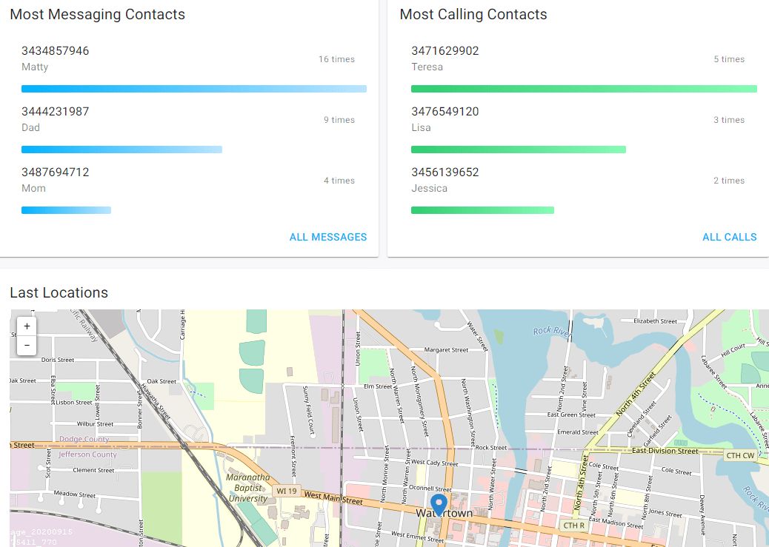Image resolution: width=769 pixels, height=547 pixels.
Task: Click phone number 3434857946
Action: point(56,51)
